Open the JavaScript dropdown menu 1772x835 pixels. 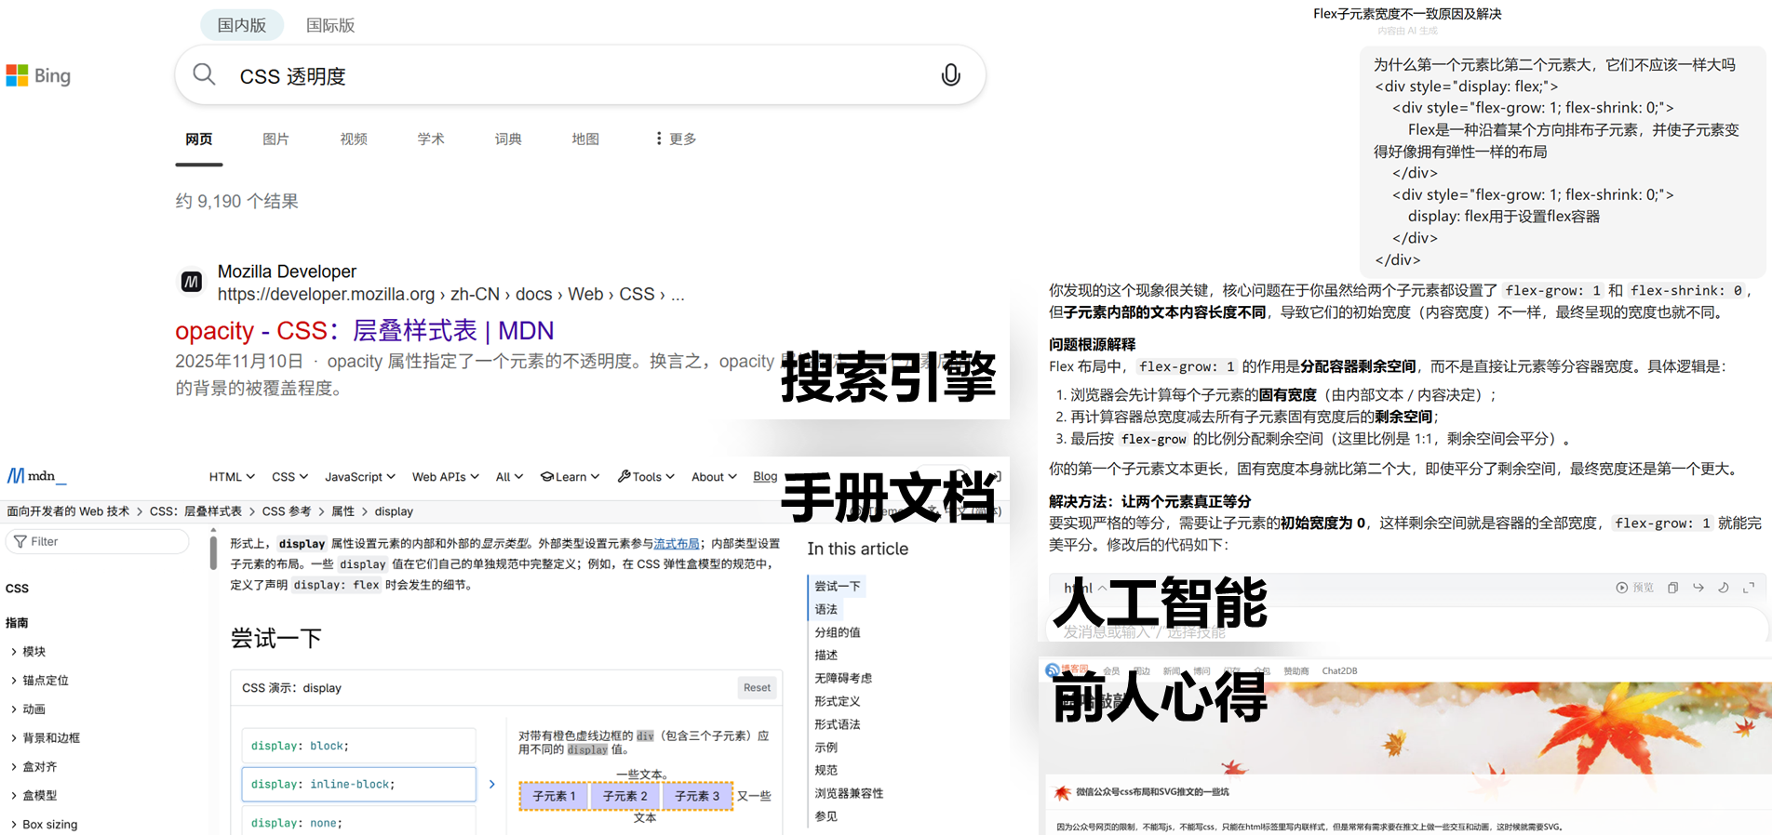click(x=360, y=476)
